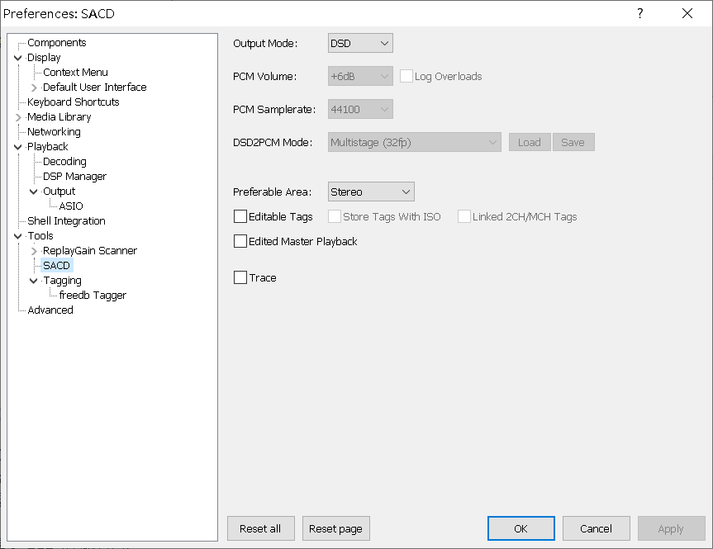Collapse the Playback tree node
Viewport: 713px width, 549px height.
[18, 147]
